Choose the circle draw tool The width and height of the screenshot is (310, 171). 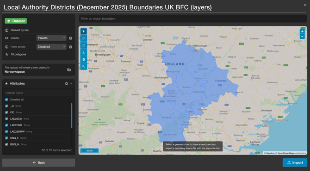click(x=84, y=46)
